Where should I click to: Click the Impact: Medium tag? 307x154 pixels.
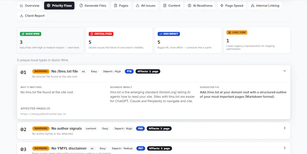(x=122, y=149)
